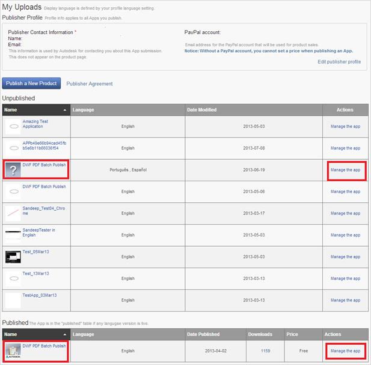Open the Publisher Agreement link
Screen dimensions: 371x365
(90, 84)
